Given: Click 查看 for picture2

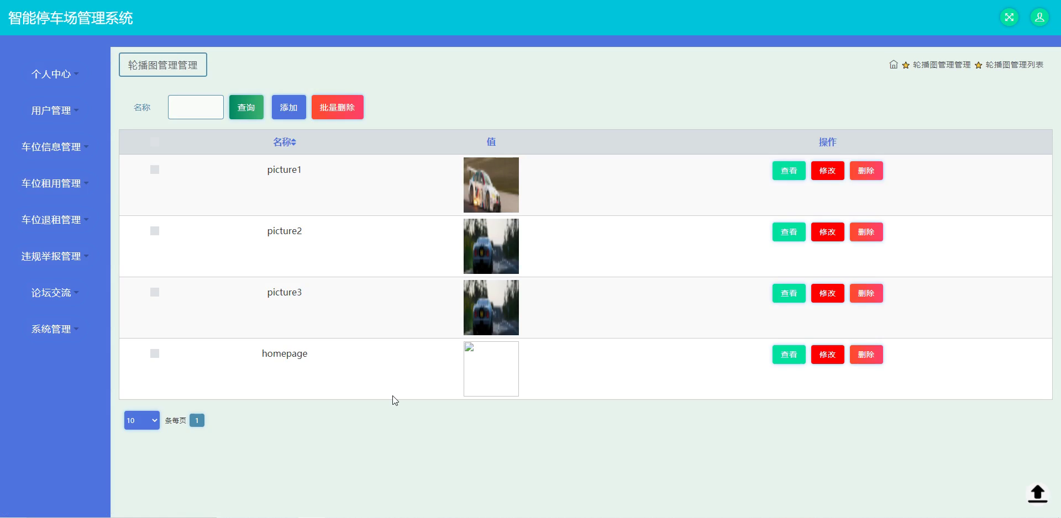Looking at the screenshot, I should pos(789,232).
